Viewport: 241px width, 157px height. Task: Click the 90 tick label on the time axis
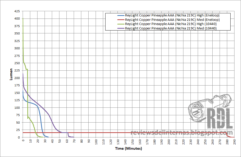pyautogui.click(x=89, y=141)
